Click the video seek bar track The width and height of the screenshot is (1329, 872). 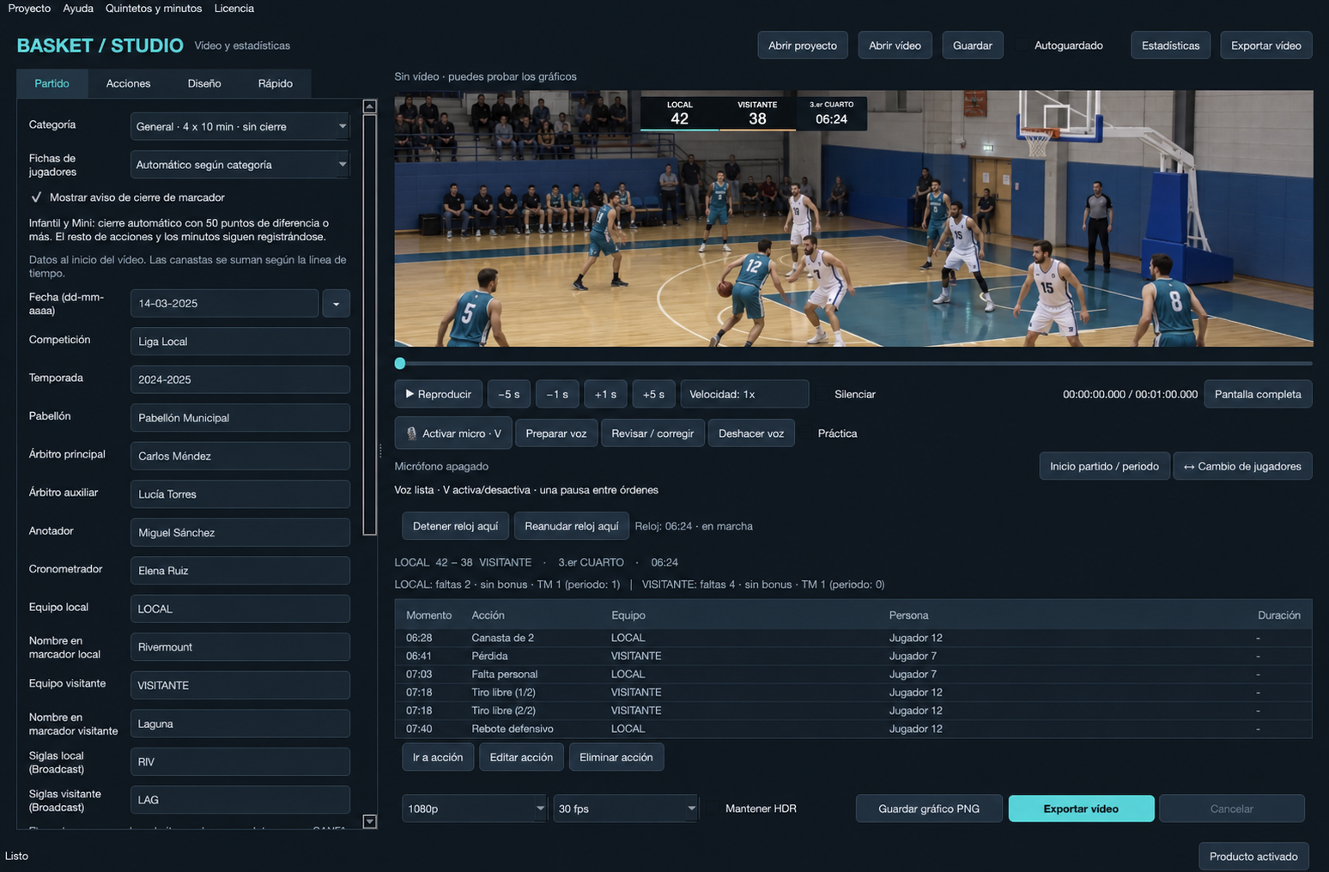853,364
